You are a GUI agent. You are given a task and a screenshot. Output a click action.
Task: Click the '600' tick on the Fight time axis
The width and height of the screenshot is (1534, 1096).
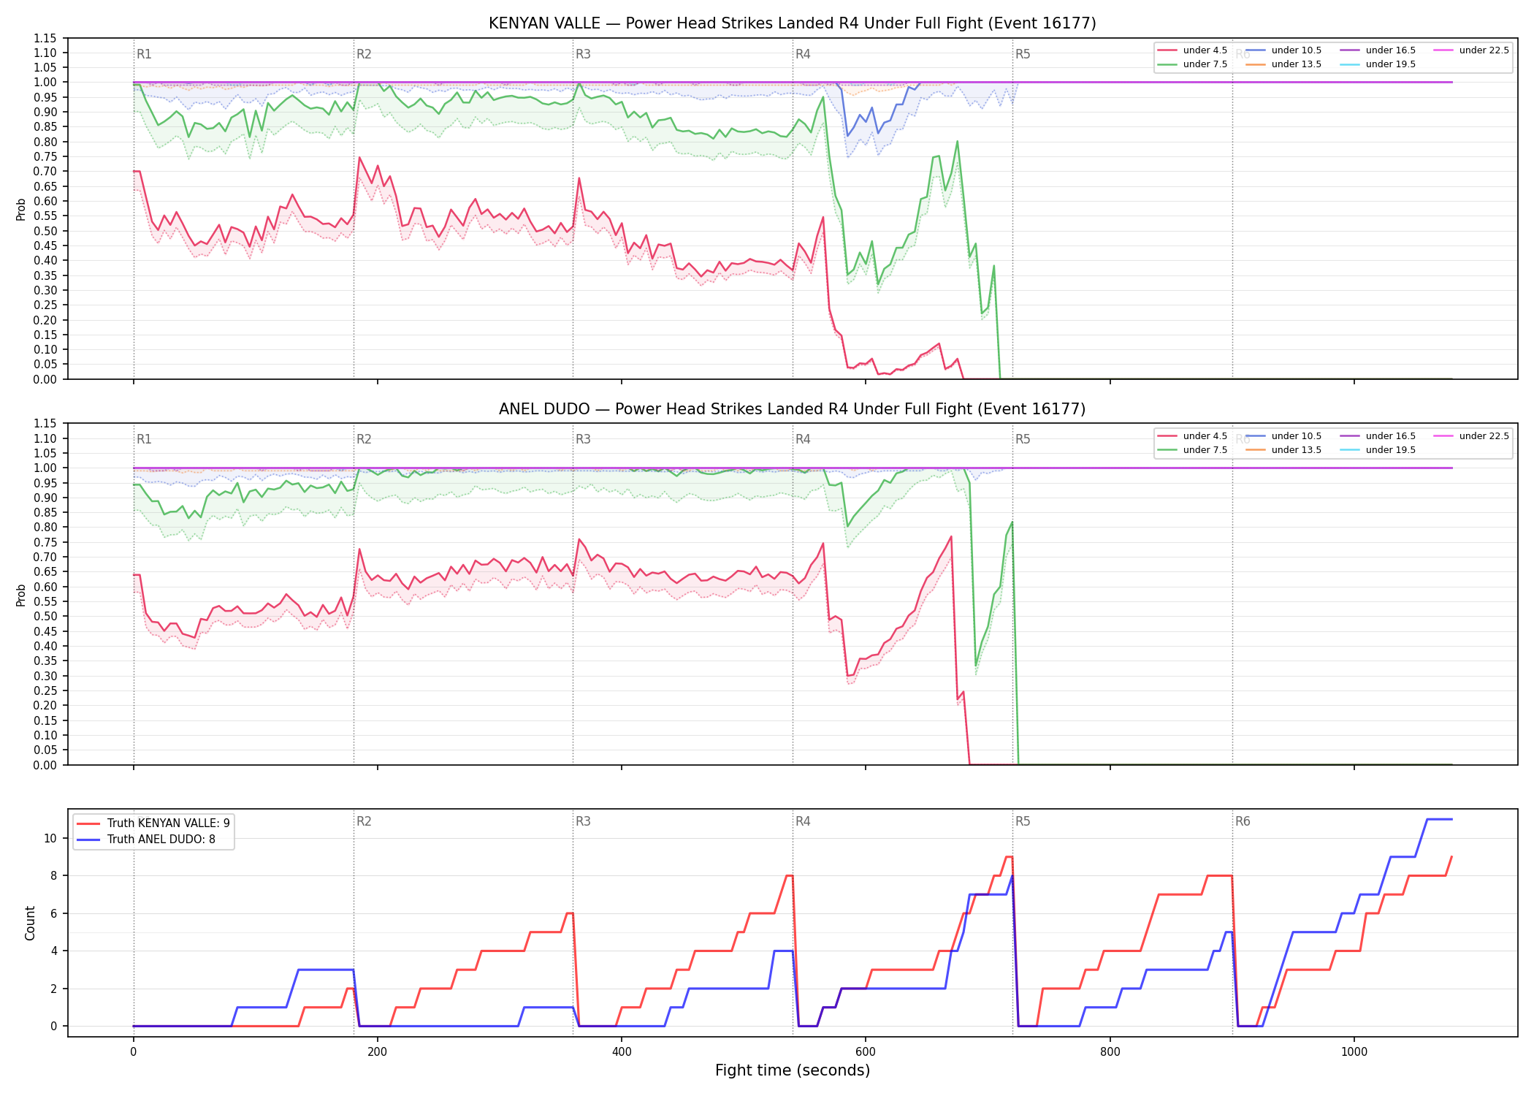pyautogui.click(x=866, y=1052)
